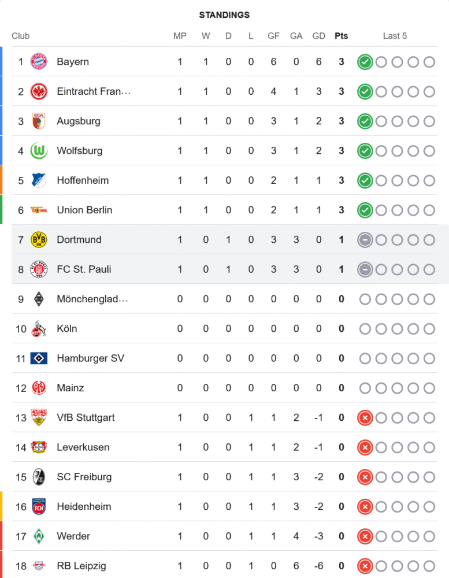The image size is (449, 578).
Task: Click the Eintracht Frankfurt crest icon
Action: pyautogui.click(x=39, y=91)
